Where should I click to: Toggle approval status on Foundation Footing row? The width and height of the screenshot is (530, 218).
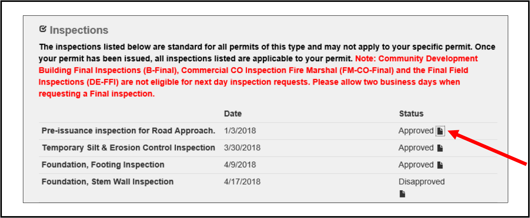point(416,164)
